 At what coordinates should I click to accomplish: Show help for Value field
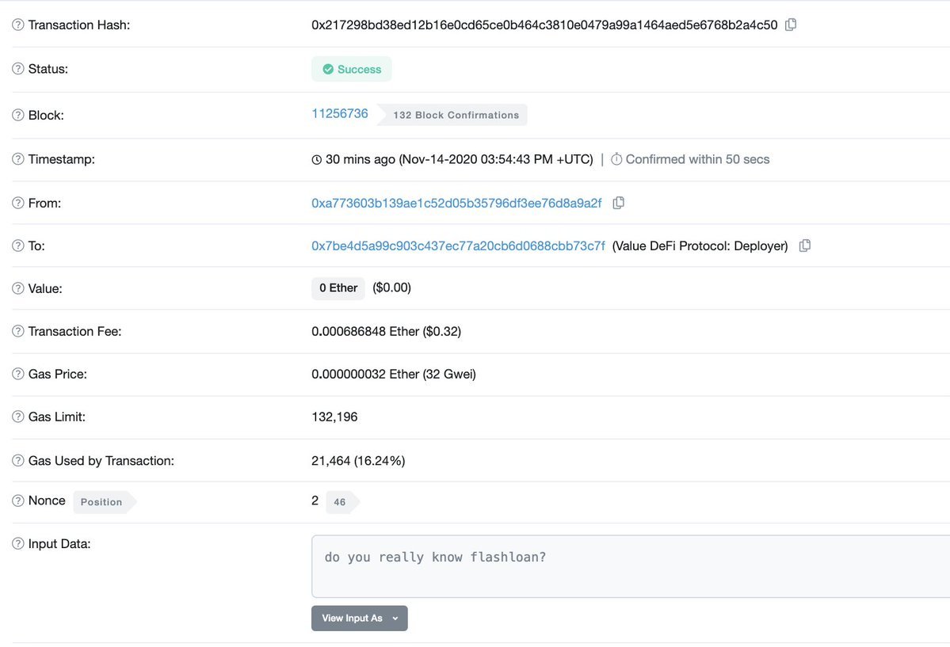pos(18,288)
